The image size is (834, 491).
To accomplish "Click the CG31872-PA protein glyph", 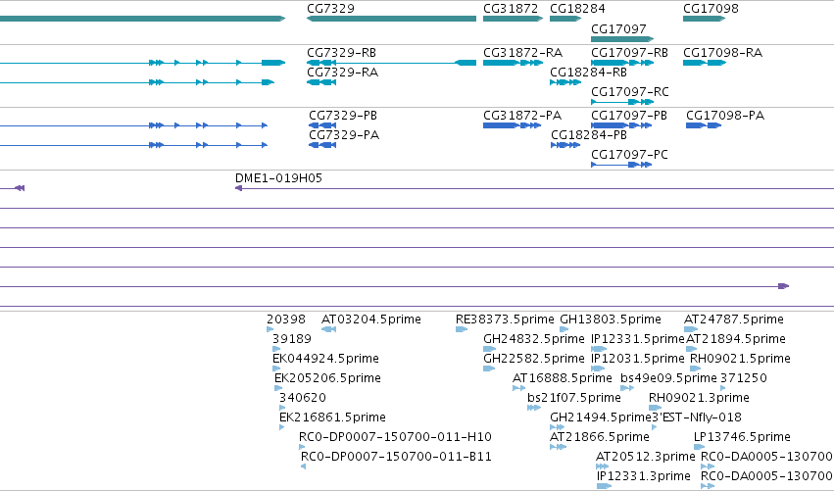I will [x=513, y=125].
